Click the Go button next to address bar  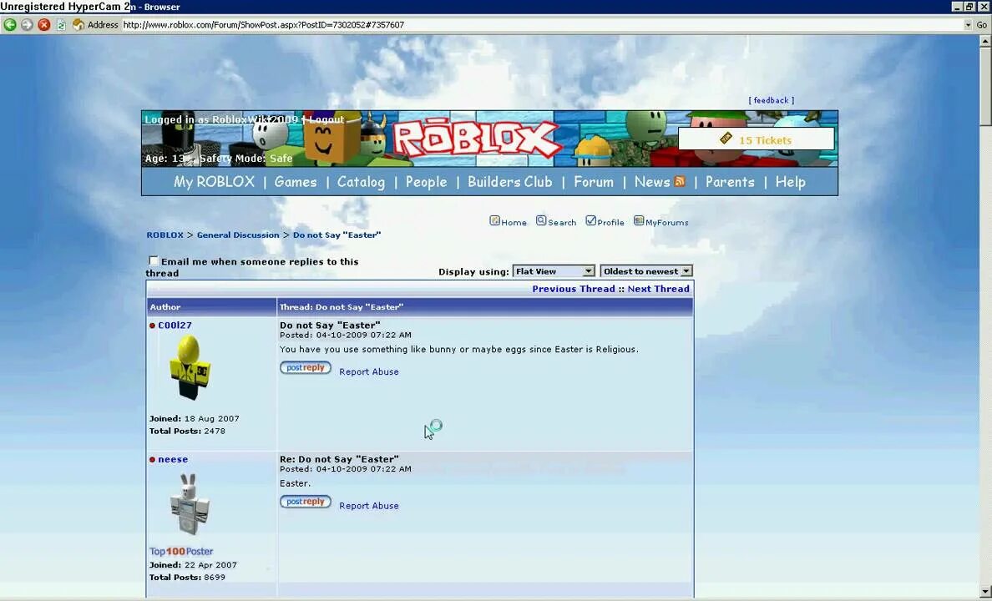click(982, 25)
